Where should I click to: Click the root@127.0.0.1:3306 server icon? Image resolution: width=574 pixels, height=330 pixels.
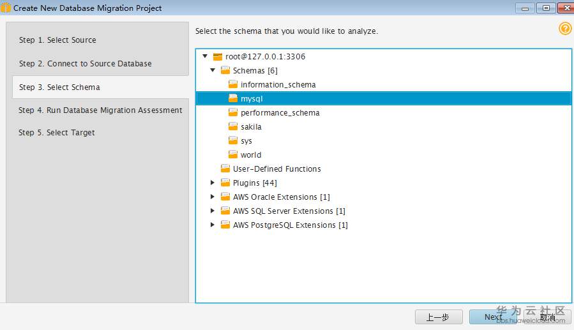(218, 57)
